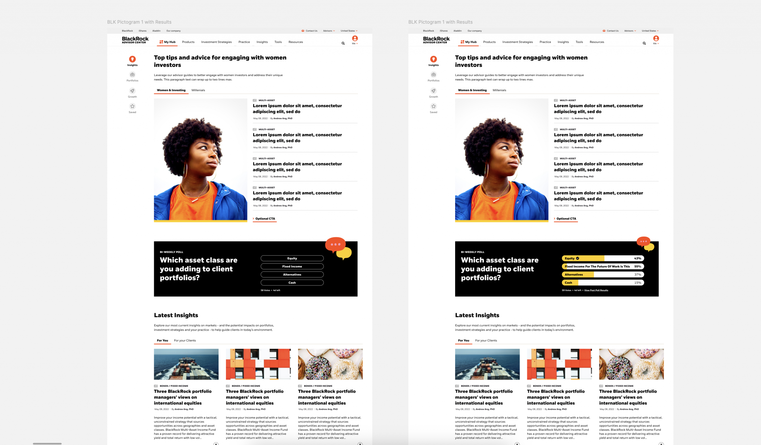The width and height of the screenshot is (761, 445).
Task: Click iShares link in left frame
Action: 142,31
